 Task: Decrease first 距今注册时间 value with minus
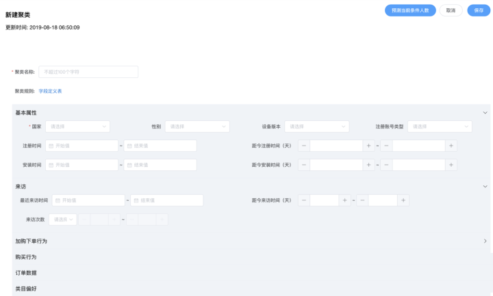304,146
